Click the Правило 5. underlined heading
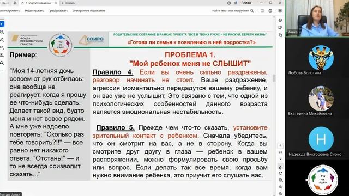The width and height of the screenshot is (349, 196). (115, 128)
